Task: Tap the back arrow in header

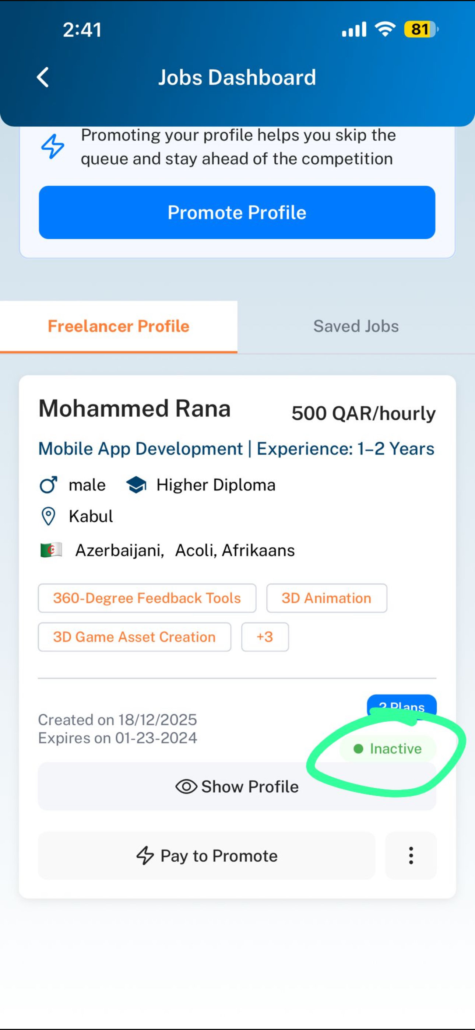Action: click(43, 77)
